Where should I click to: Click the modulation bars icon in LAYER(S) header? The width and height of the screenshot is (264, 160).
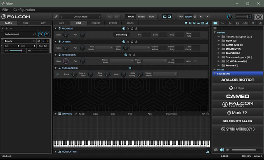[136, 42]
